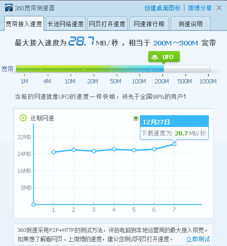Viewport: 227px width, 246px height.
Task: Click the 20M scale label
Action: tap(93, 81)
